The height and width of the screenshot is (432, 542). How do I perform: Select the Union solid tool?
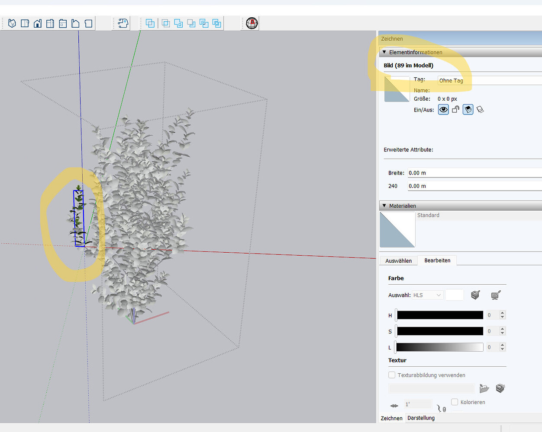click(179, 23)
